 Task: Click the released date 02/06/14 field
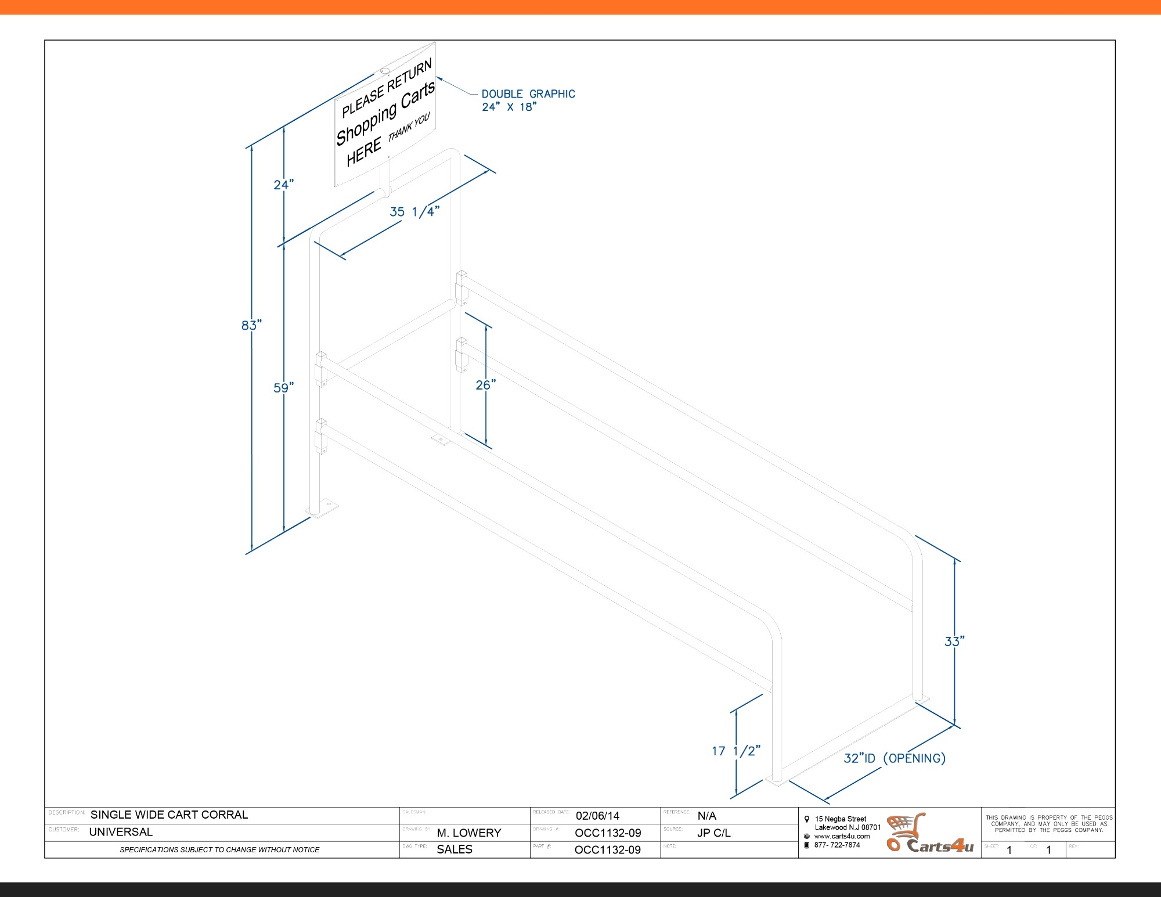[597, 816]
